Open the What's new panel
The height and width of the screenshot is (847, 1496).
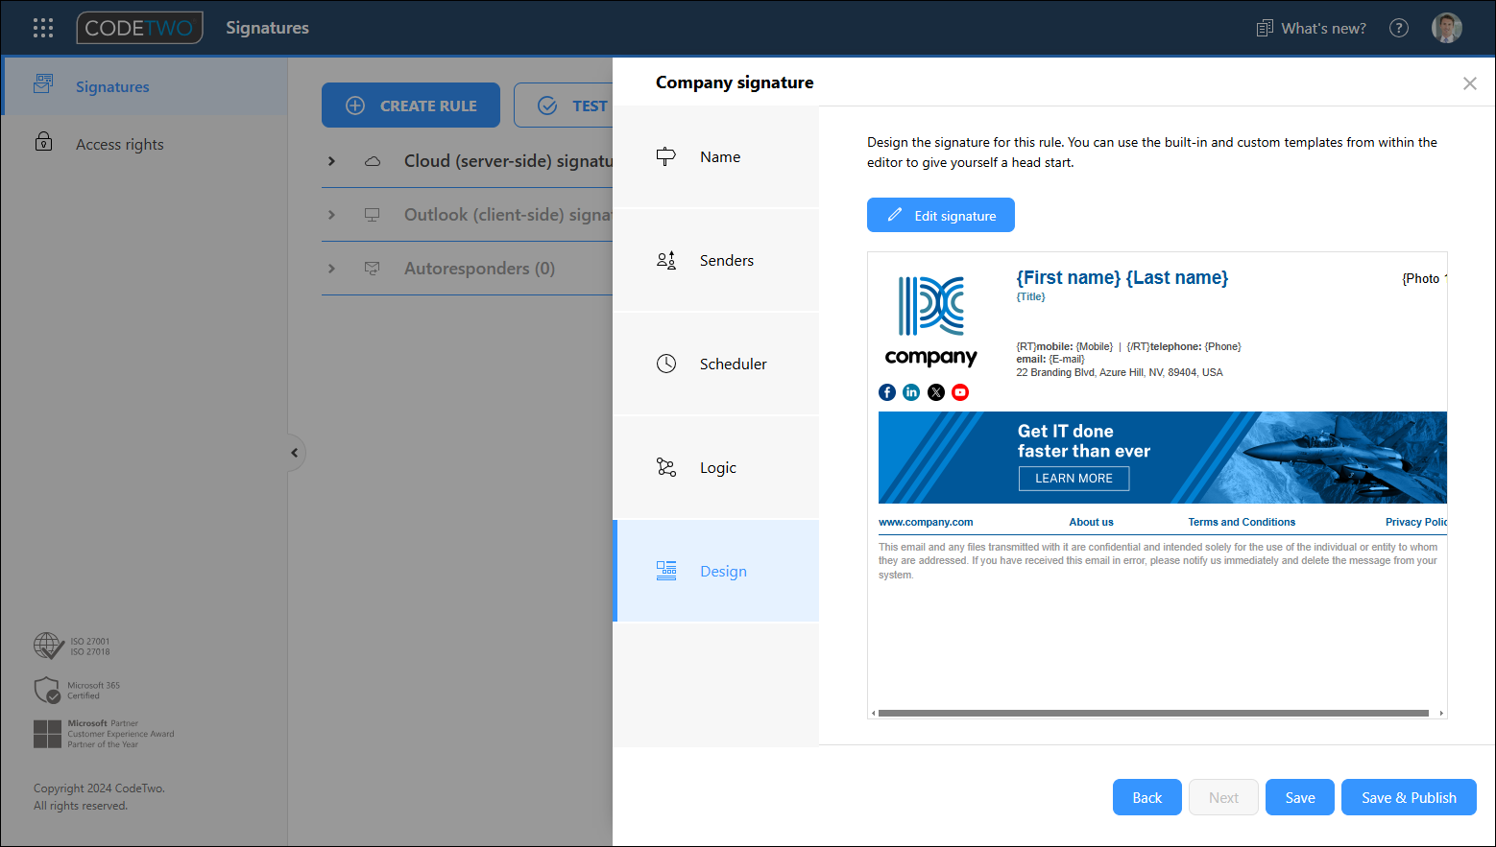[1310, 28]
